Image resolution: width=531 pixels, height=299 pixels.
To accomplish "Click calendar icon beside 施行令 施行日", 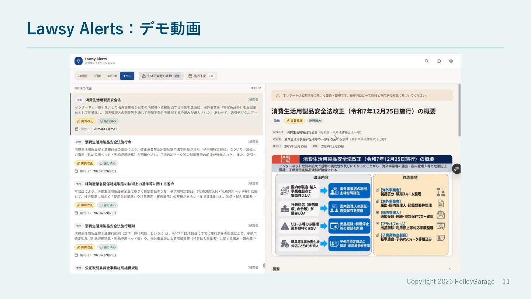I will click(x=77, y=171).
